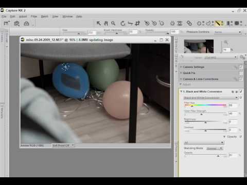The width and height of the screenshot is (247, 185).
Task: Click the Soft Proof Off button
Action: [63, 145]
